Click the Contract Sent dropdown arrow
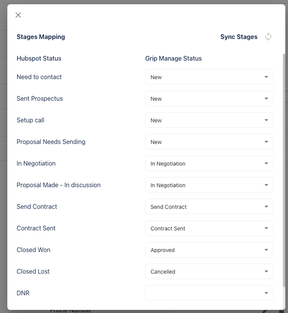Viewport: 288px width, 313px height. tap(266, 228)
